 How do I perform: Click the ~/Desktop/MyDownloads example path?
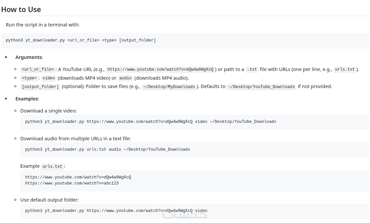coord(169,87)
